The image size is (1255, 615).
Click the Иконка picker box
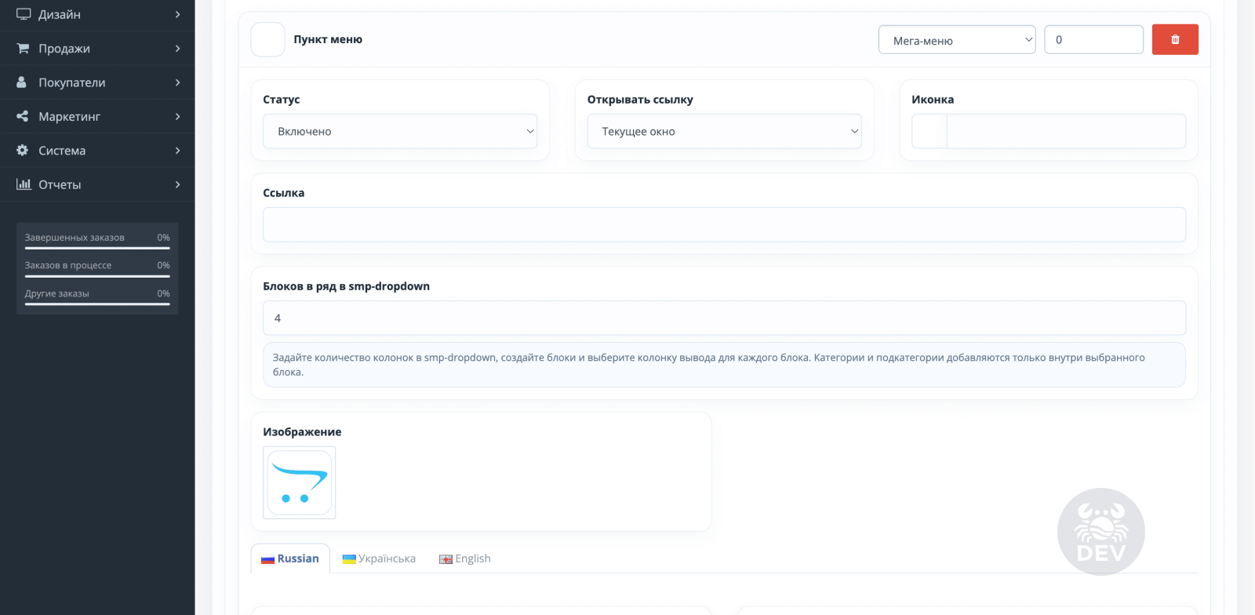(929, 131)
